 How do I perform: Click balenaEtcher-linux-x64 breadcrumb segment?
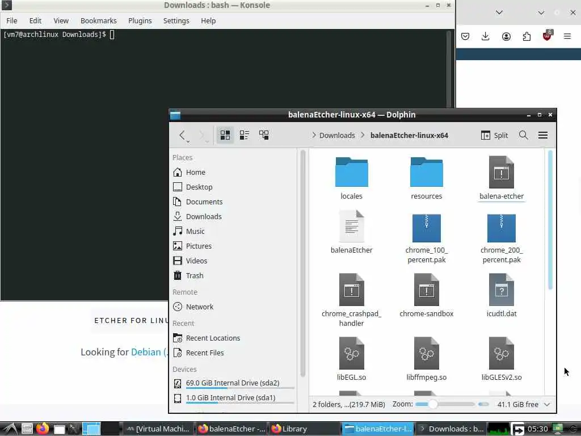click(x=409, y=135)
